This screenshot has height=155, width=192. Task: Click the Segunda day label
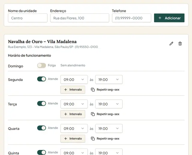coord(15,80)
